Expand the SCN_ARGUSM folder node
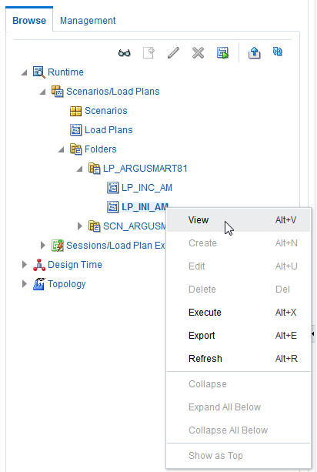 pyautogui.click(x=80, y=226)
